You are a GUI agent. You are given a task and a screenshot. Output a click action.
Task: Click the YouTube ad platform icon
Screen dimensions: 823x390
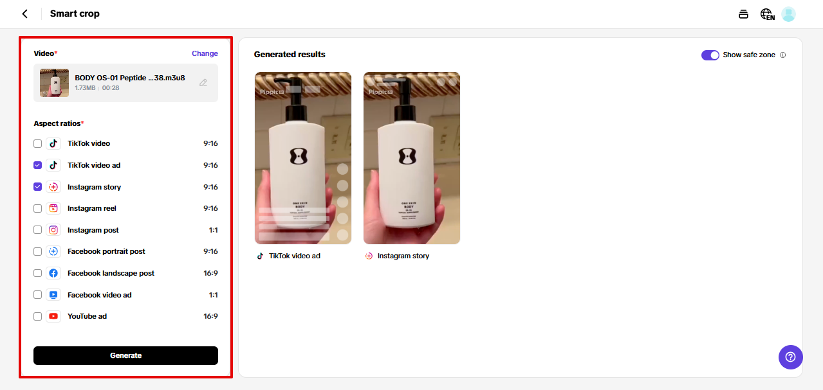[x=53, y=316]
